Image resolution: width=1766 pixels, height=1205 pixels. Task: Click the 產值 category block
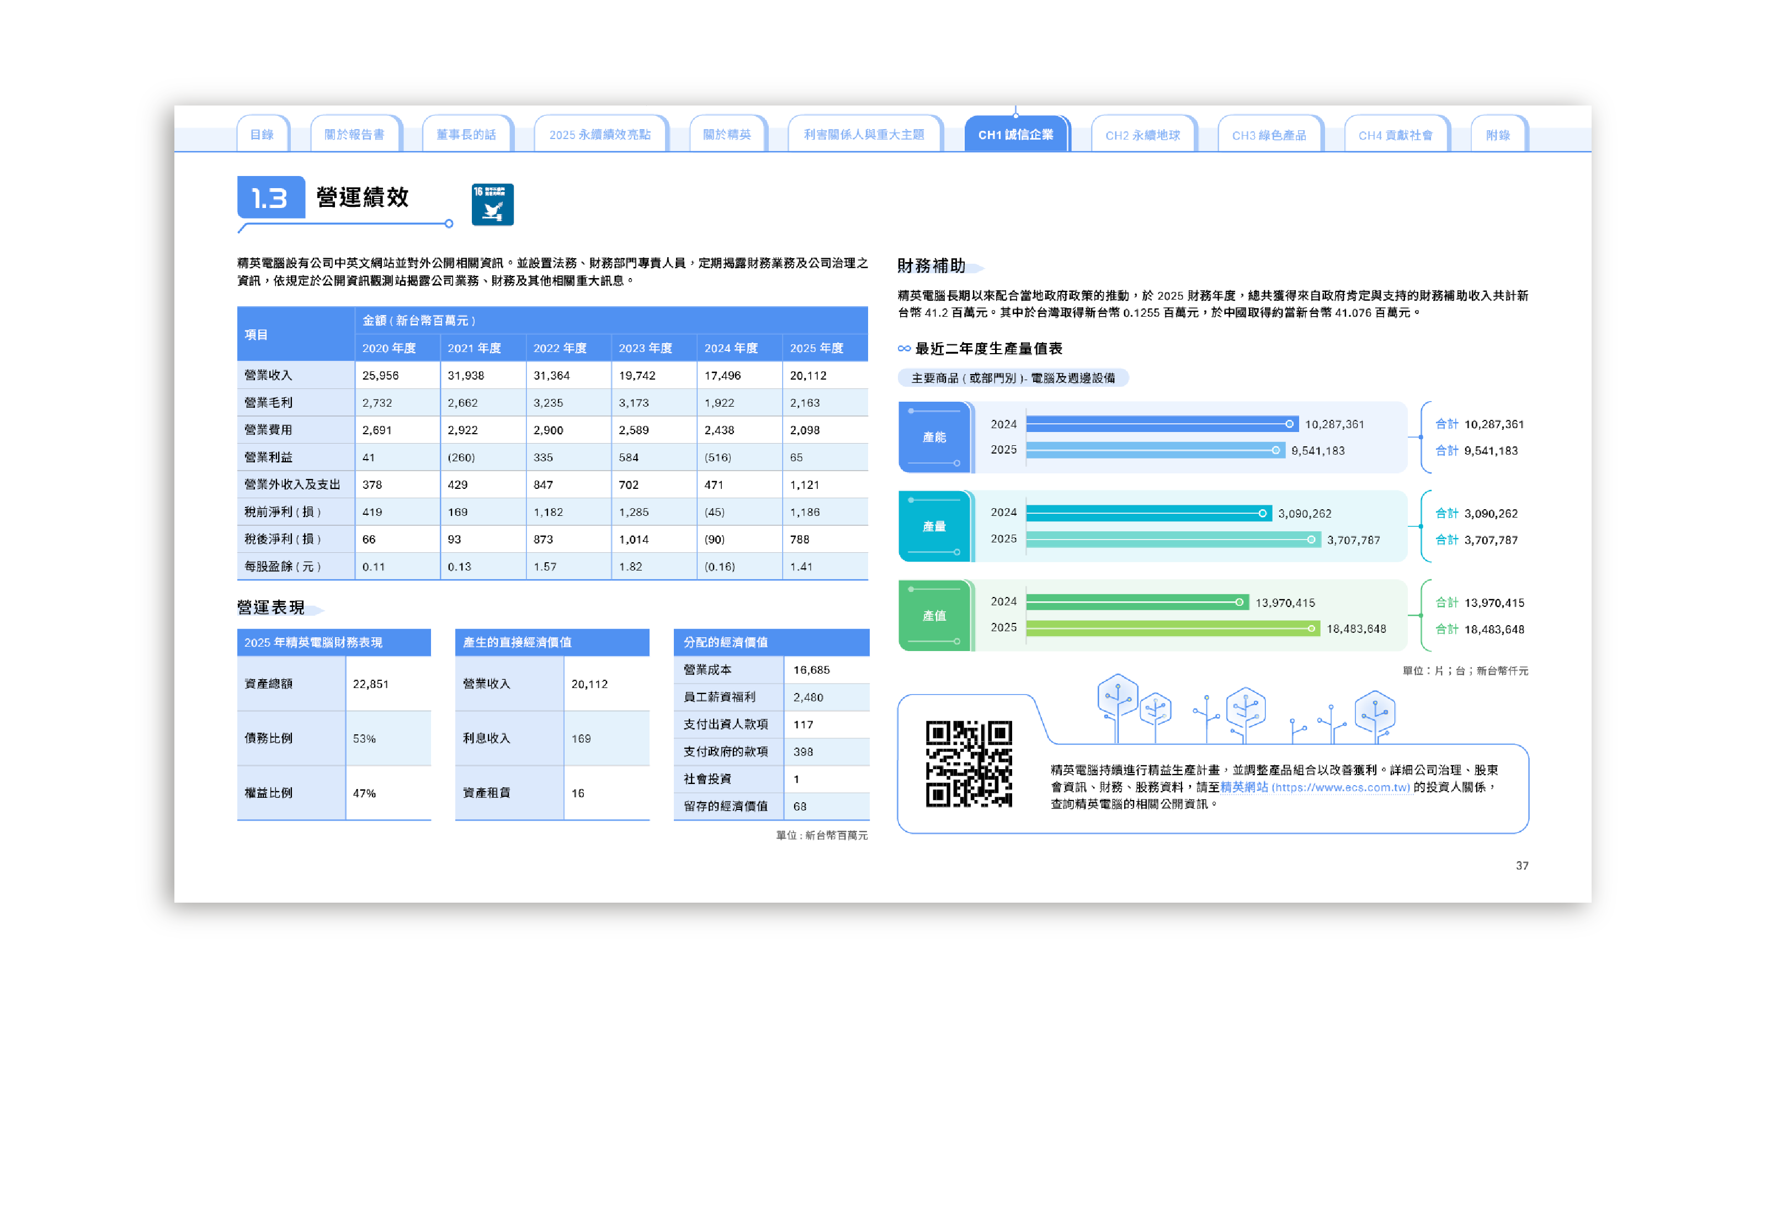(935, 615)
